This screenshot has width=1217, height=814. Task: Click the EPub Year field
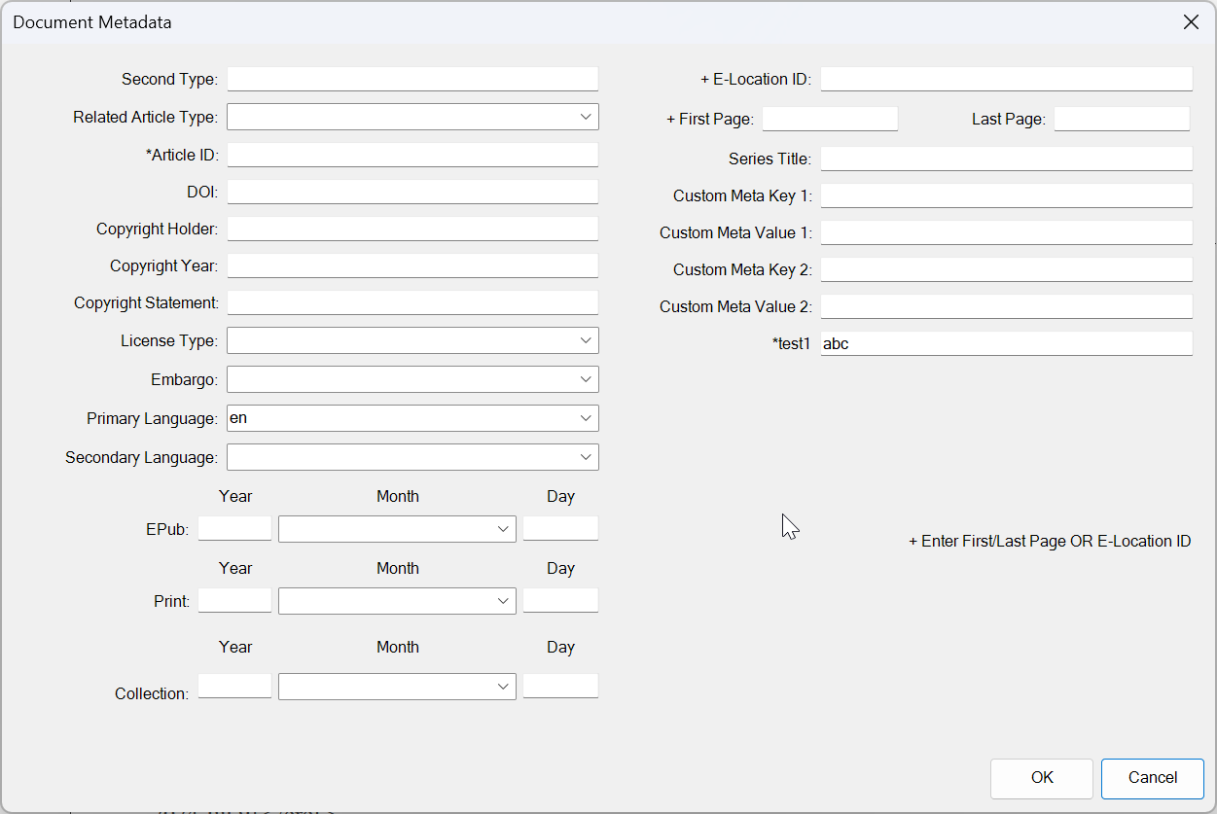tap(234, 528)
